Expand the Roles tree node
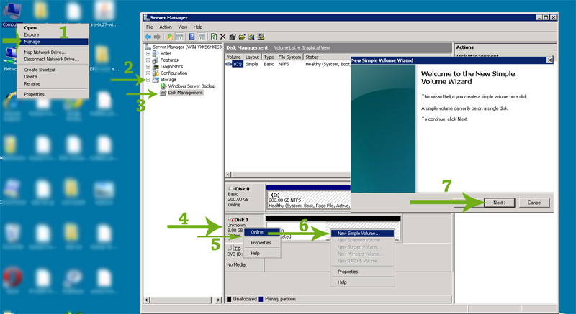 pos(148,53)
